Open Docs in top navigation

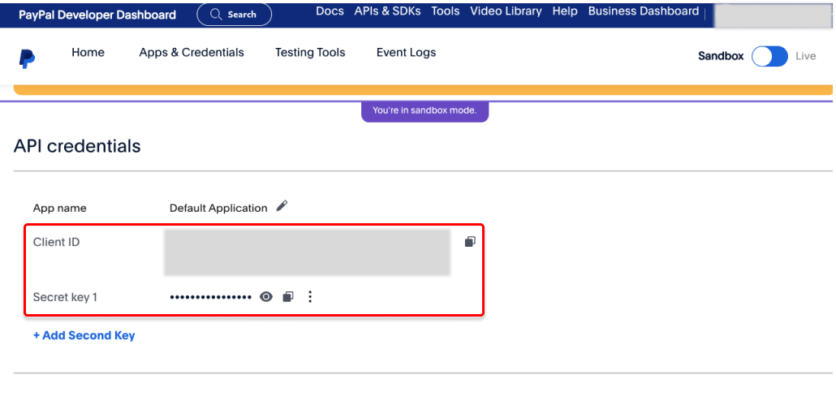click(330, 11)
